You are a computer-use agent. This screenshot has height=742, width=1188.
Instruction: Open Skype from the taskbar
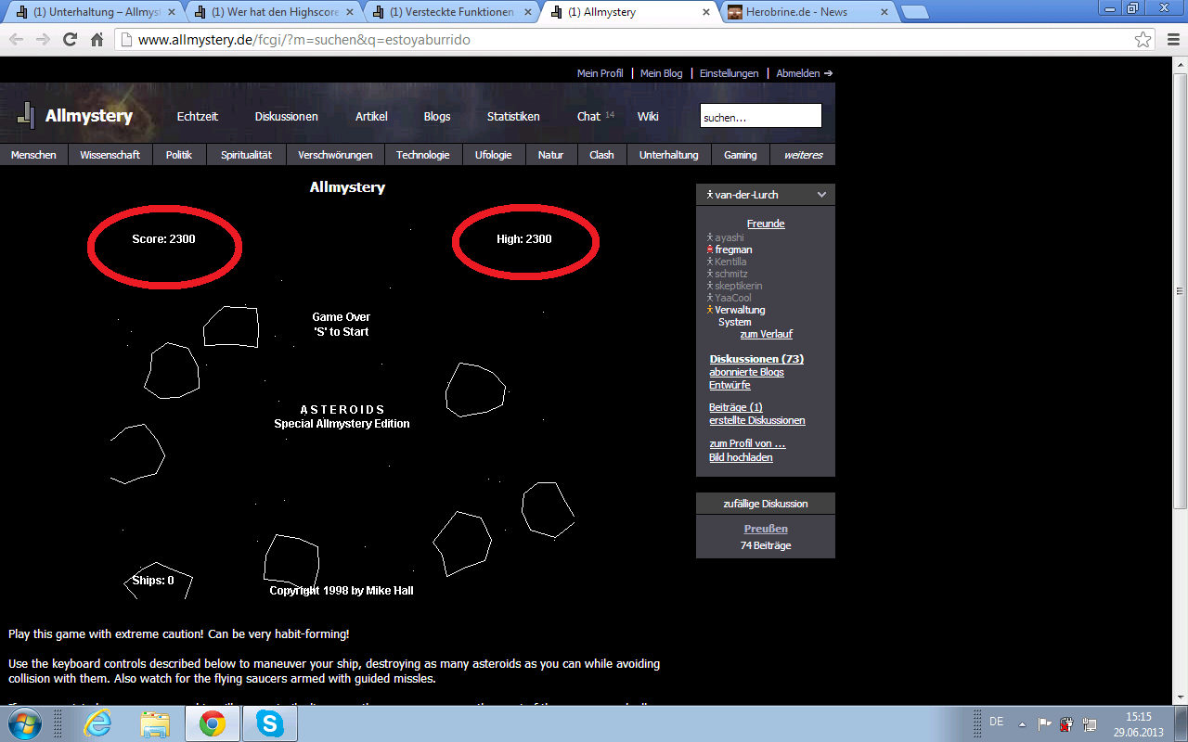270,723
